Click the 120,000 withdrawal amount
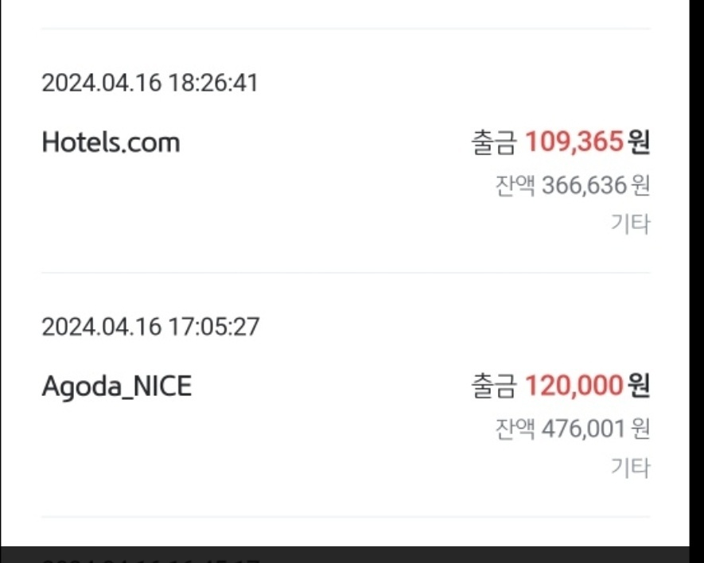The image size is (704, 563). tap(573, 386)
